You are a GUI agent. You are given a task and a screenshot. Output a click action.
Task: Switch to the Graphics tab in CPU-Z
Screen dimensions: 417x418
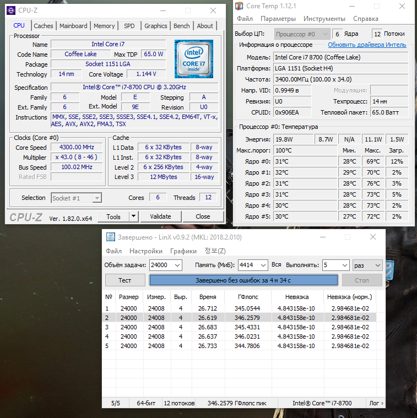tap(156, 26)
